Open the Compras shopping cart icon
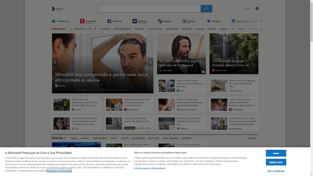The image size is (313, 176). pos(208,21)
